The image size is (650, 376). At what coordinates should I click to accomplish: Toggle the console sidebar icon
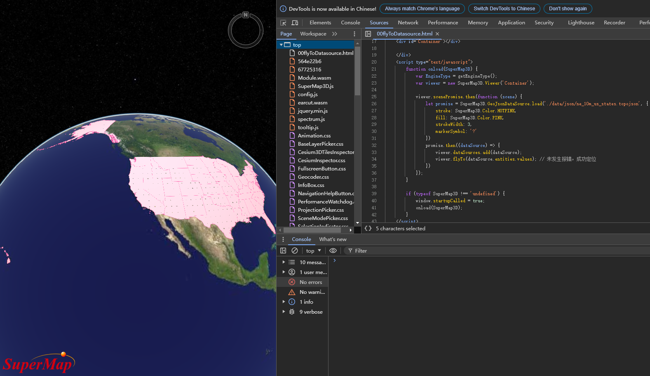point(283,251)
